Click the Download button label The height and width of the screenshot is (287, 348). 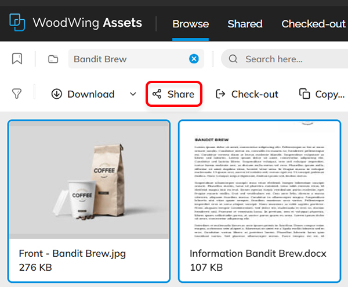[91, 94]
